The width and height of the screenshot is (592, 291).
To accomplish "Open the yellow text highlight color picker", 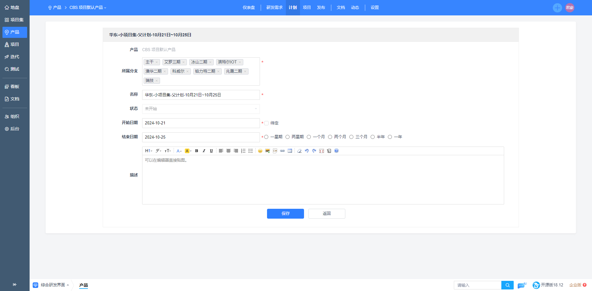I will tap(188, 151).
